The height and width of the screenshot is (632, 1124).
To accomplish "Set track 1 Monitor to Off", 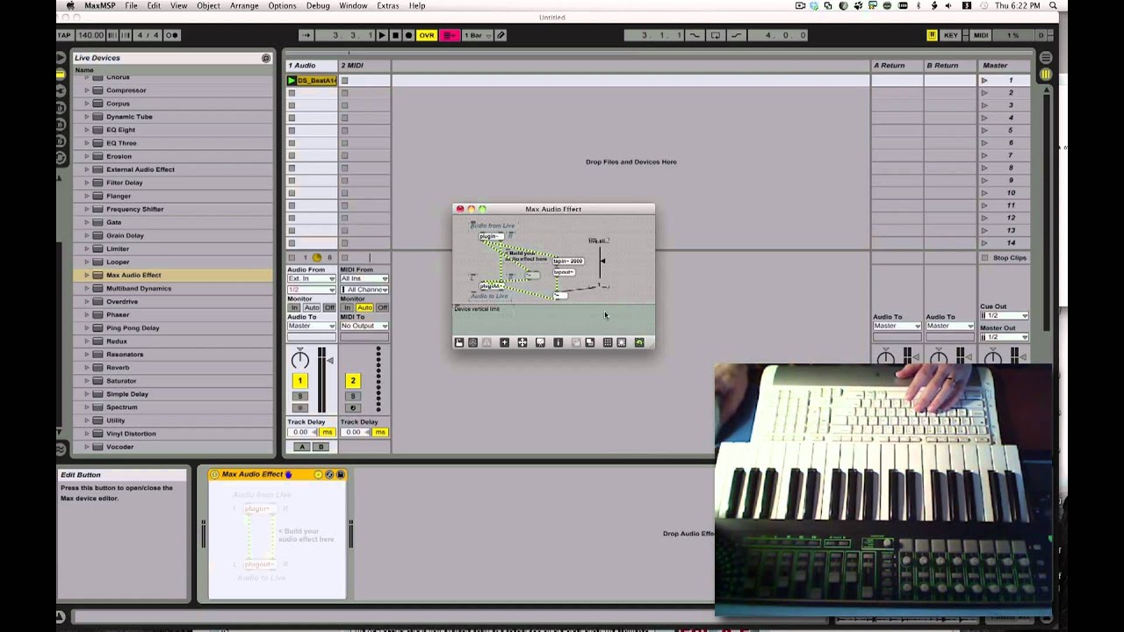I will [329, 308].
